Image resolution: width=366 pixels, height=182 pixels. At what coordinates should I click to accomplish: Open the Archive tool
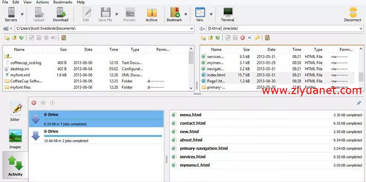tap(151, 15)
